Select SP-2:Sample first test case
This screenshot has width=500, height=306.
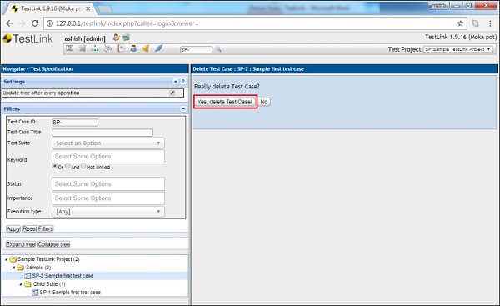point(62,276)
